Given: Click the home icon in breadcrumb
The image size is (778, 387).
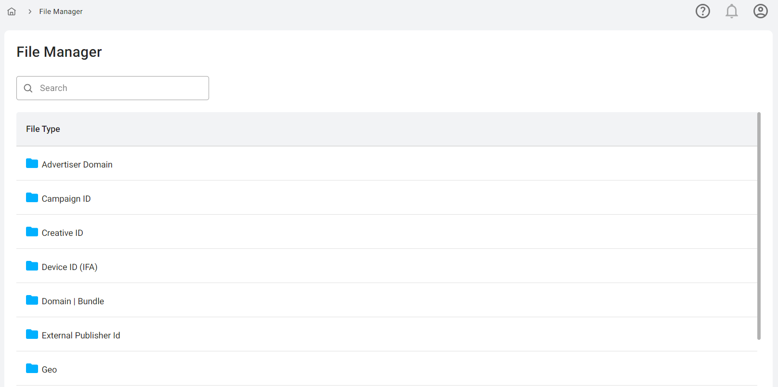Looking at the screenshot, I should [x=12, y=12].
